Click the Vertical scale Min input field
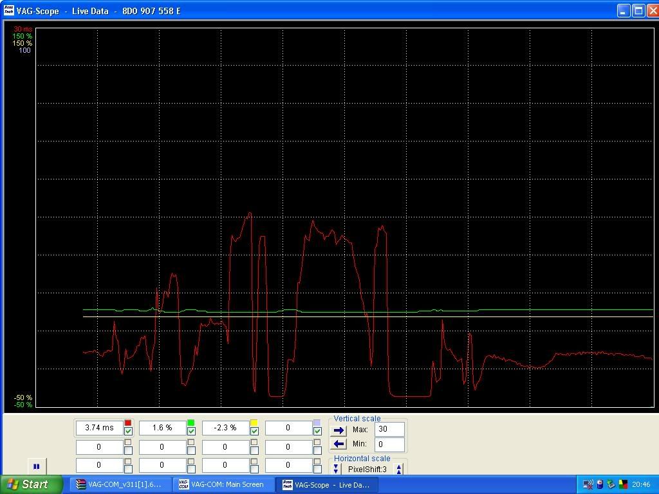659x494 pixels. pyautogui.click(x=389, y=444)
